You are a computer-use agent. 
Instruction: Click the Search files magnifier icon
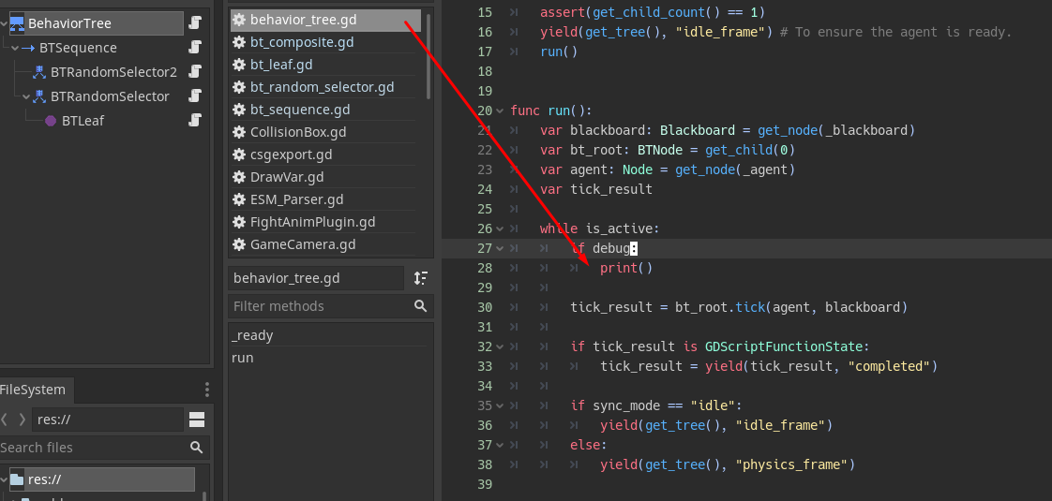click(197, 448)
